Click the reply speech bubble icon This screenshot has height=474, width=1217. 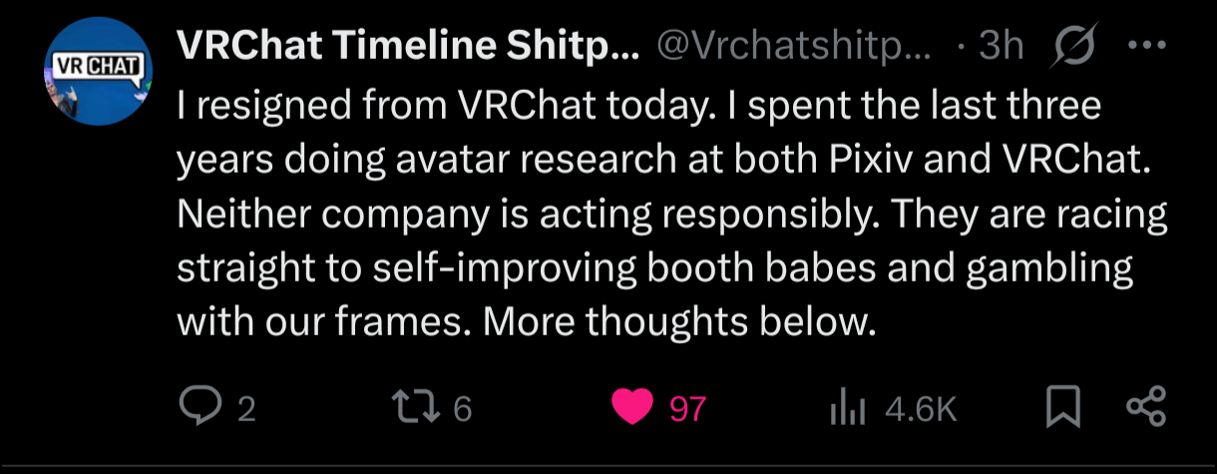coord(203,407)
